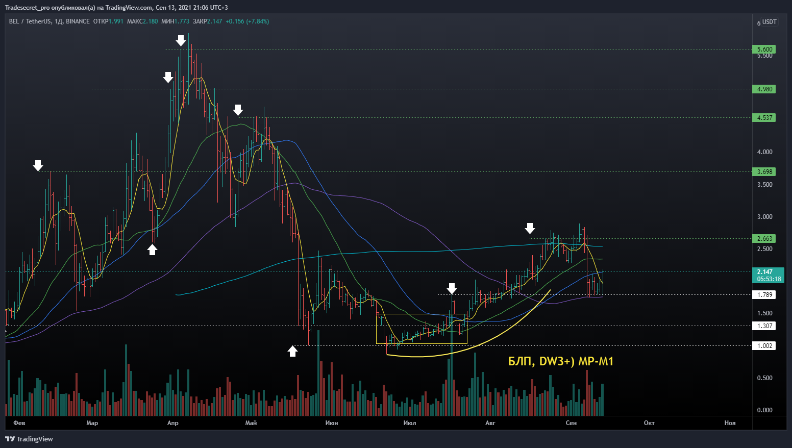792x448 pixels.
Task: Click the МИН 1.773 low value
Action: (175, 21)
